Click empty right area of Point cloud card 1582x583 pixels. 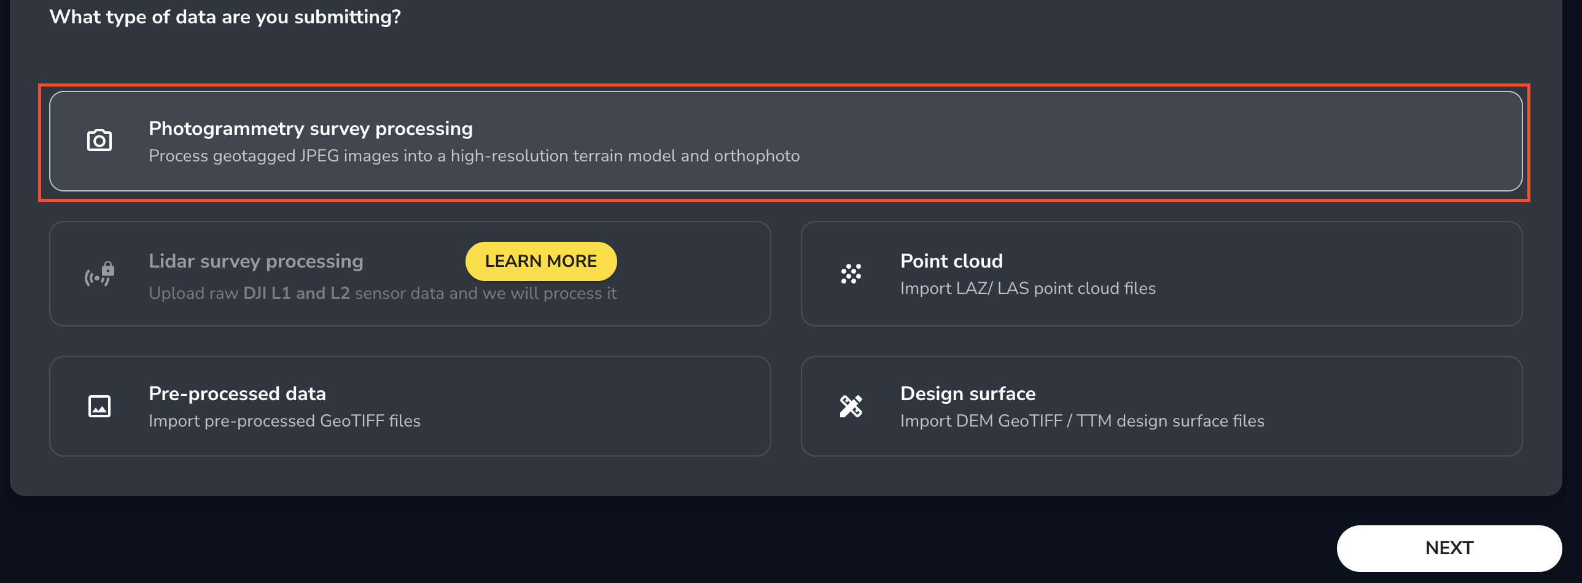click(x=1351, y=274)
